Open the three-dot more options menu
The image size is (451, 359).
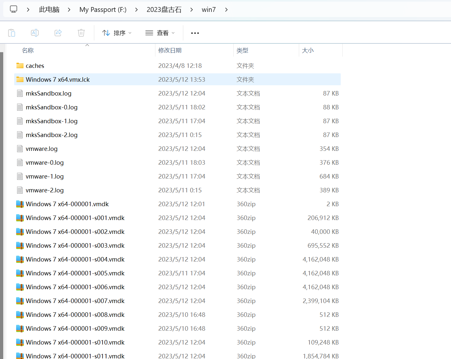[195, 33]
